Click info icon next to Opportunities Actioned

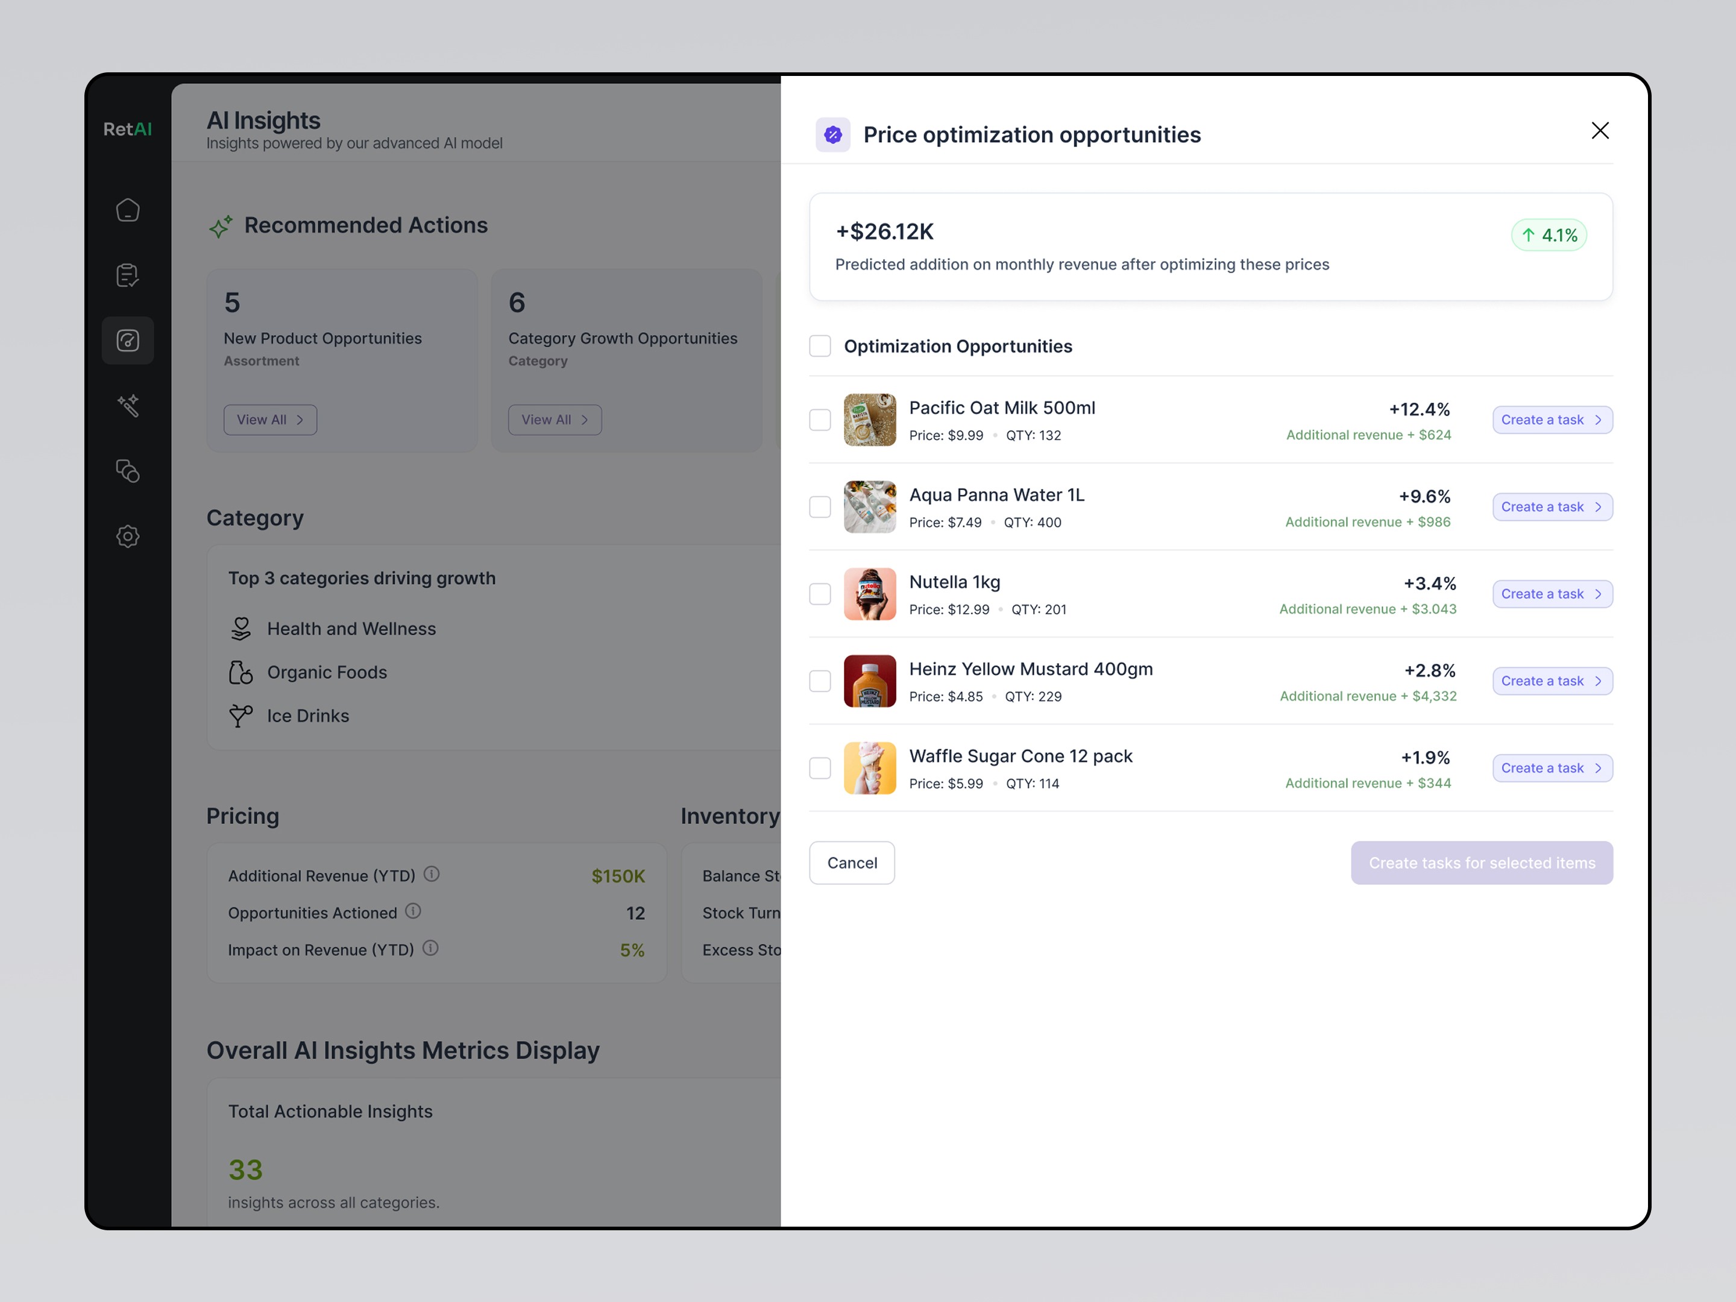pos(413,910)
